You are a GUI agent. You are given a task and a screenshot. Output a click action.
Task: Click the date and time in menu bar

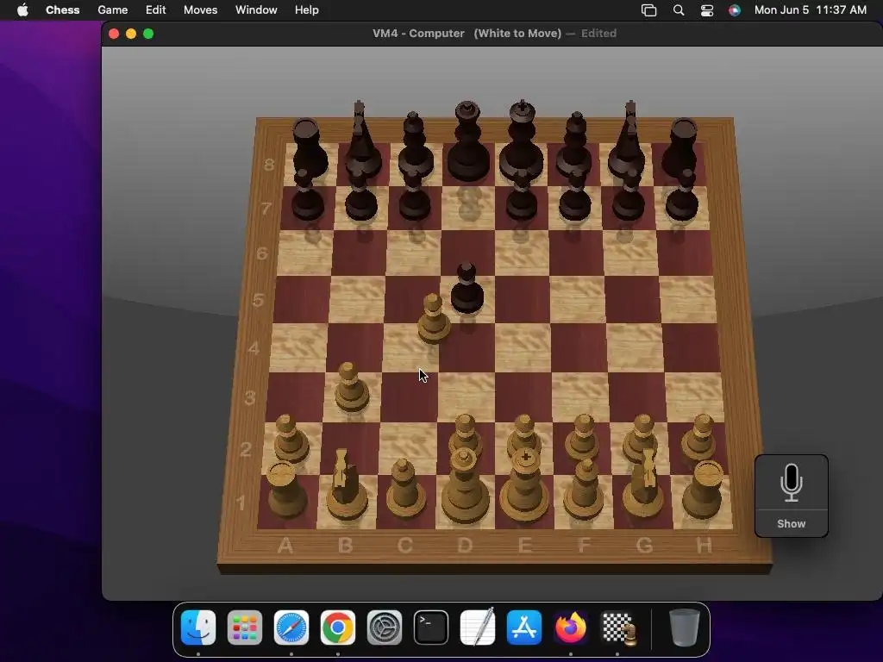[x=811, y=10]
